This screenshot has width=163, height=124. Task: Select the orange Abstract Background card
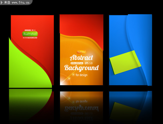coord(81,50)
